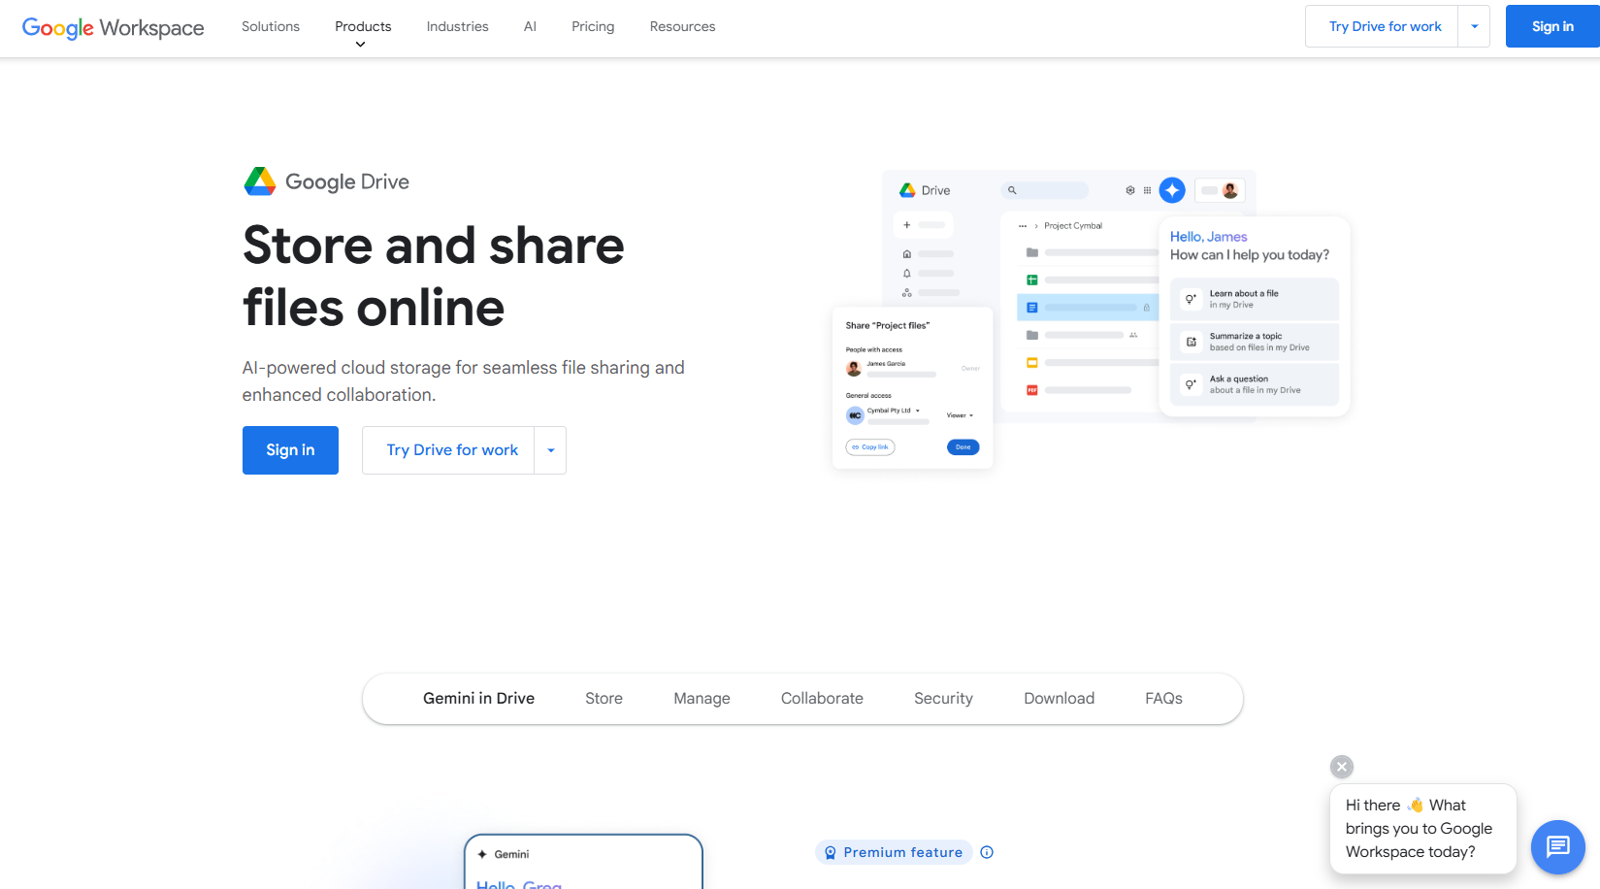This screenshot has height=889, width=1600.
Task: Expand the header Try Drive dropdown arrow
Action: coord(1474,26)
